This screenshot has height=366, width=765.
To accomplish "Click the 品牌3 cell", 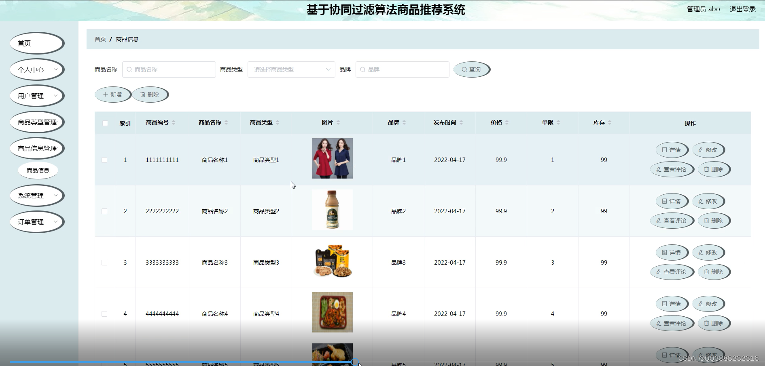I will (398, 263).
